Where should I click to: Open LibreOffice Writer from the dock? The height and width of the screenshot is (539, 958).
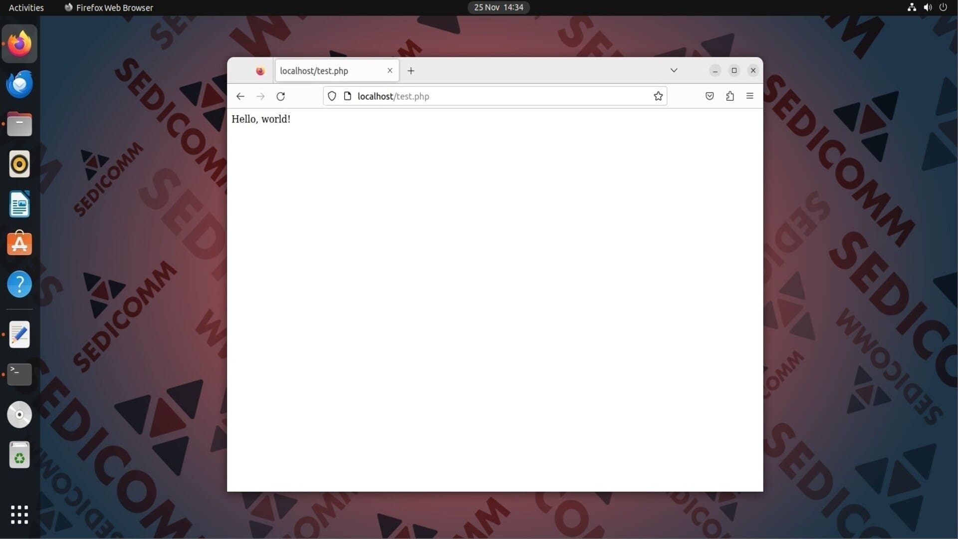(x=19, y=204)
